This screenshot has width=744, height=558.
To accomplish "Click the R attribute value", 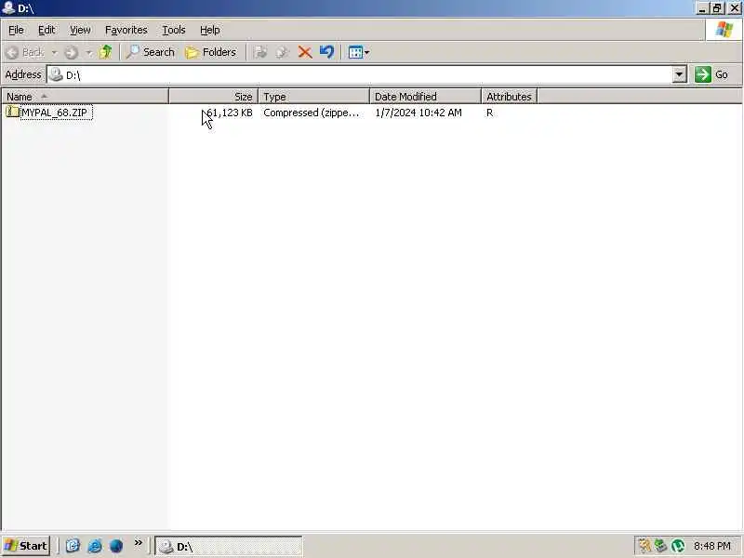I will point(490,113).
